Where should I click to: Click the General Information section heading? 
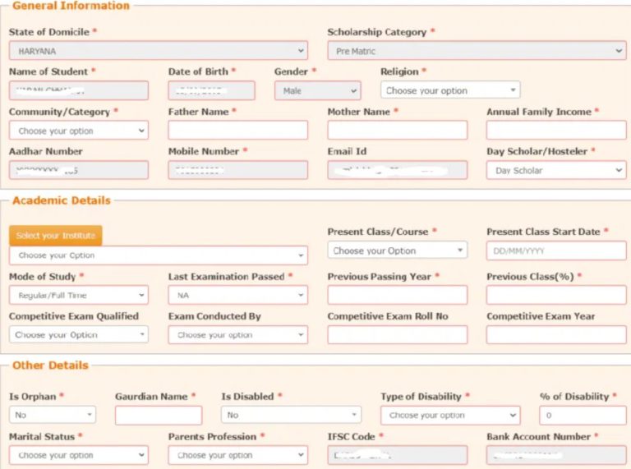71,6
